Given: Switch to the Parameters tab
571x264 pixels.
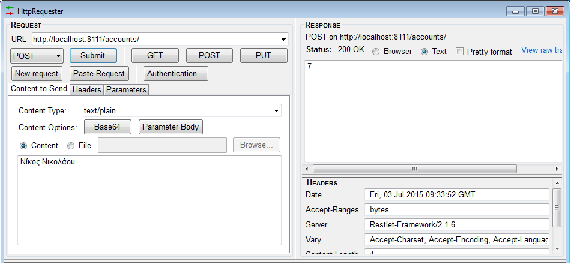Looking at the screenshot, I should coord(126,90).
